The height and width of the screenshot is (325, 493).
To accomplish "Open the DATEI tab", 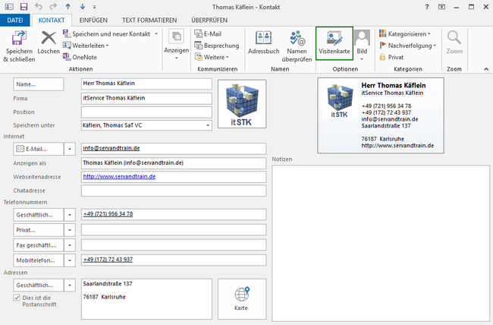I will (14, 20).
